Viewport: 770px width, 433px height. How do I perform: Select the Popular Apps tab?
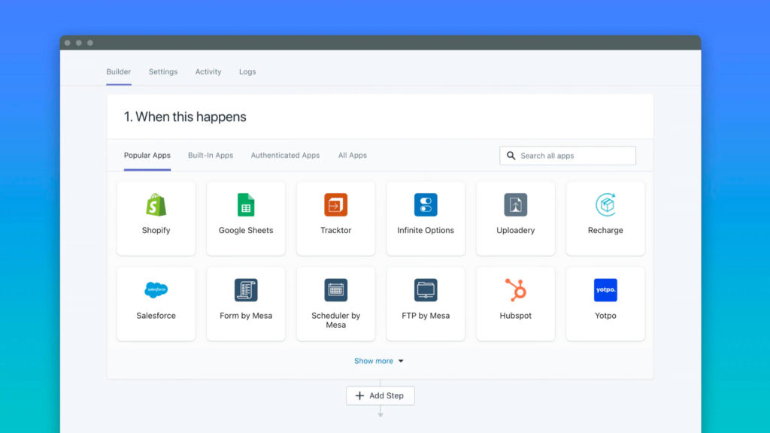pos(147,155)
